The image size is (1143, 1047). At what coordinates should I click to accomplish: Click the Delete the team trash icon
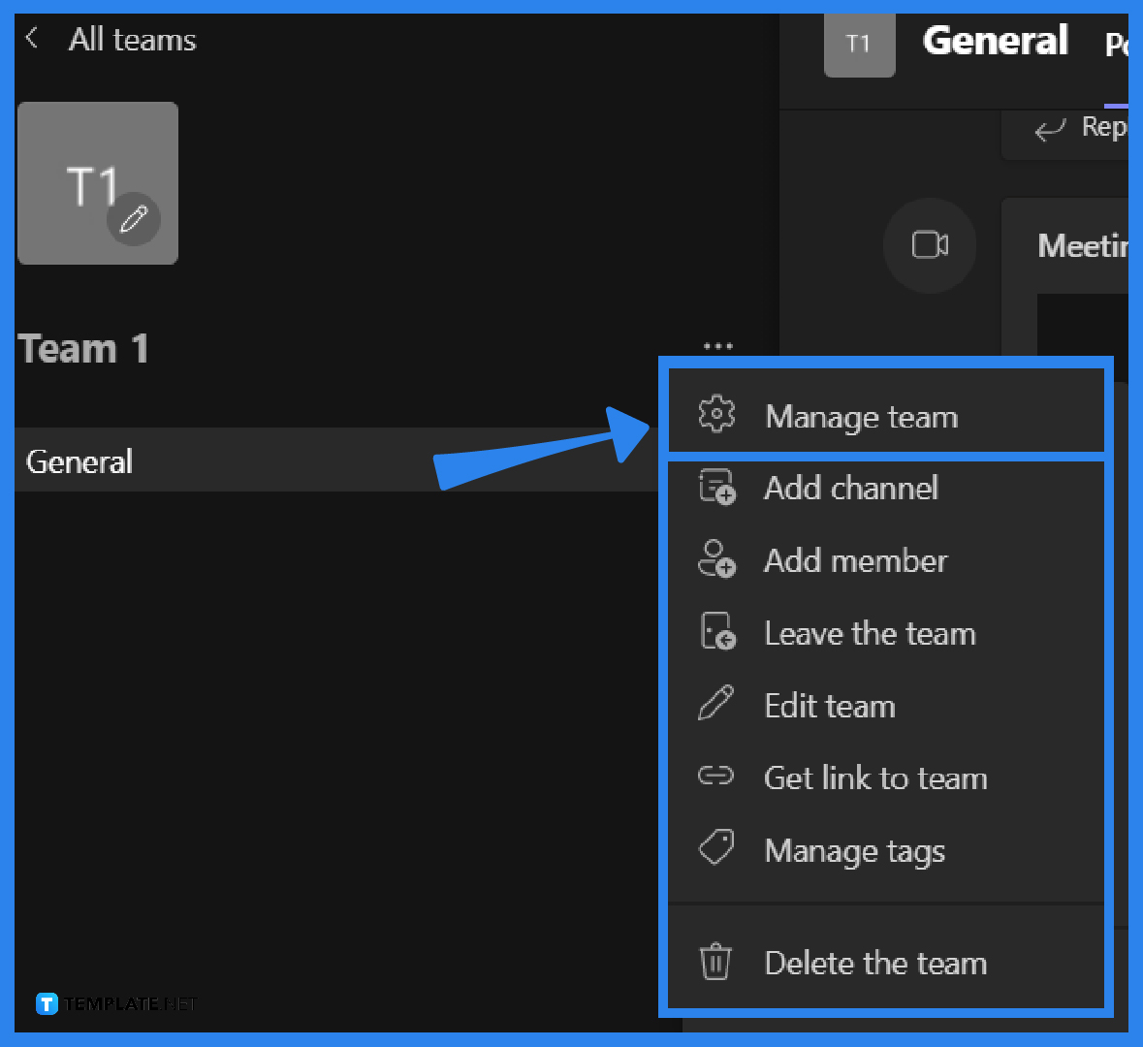tap(716, 962)
